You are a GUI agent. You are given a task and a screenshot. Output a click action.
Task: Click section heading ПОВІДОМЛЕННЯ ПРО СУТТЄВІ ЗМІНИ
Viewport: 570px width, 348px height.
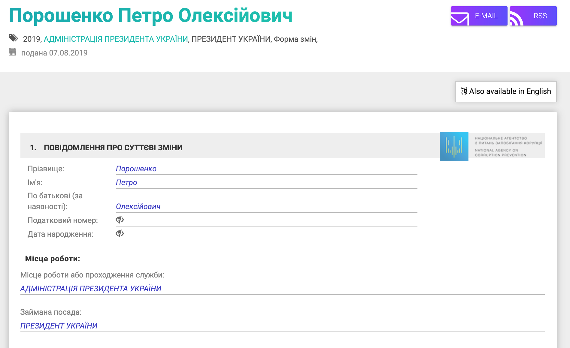pos(113,148)
